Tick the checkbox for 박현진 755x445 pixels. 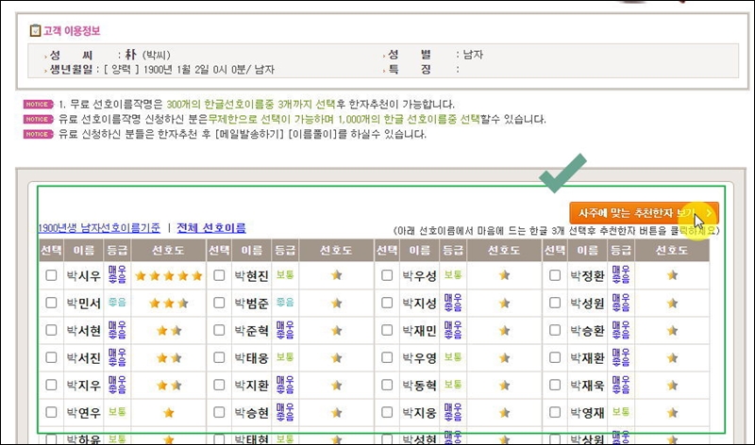point(219,275)
